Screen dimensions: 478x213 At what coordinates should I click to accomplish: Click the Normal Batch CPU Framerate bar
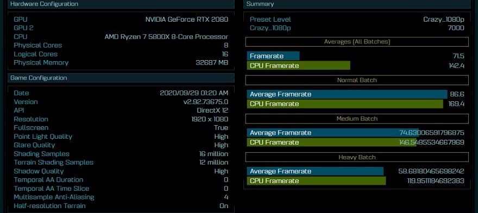345,104
